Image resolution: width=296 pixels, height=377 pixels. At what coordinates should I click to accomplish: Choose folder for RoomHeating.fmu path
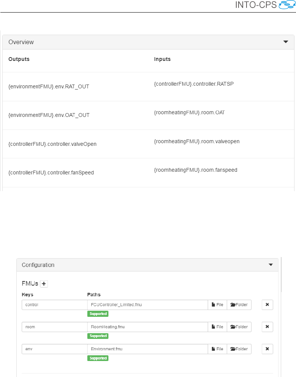[x=239, y=327]
